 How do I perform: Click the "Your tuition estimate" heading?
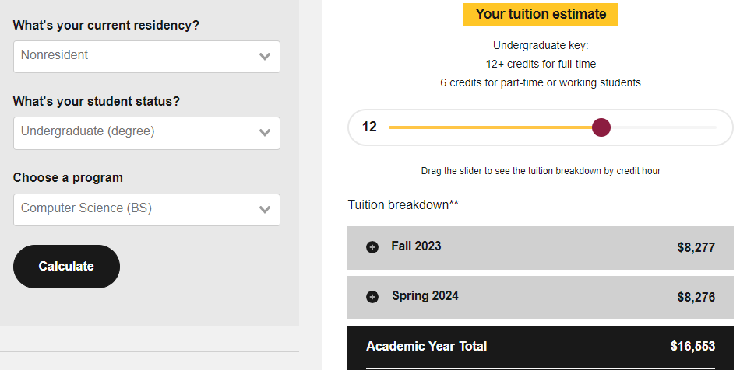point(540,14)
